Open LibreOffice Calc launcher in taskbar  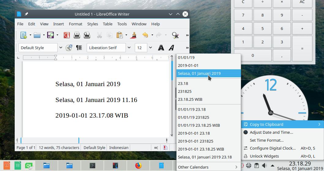pyautogui.click(x=18, y=166)
